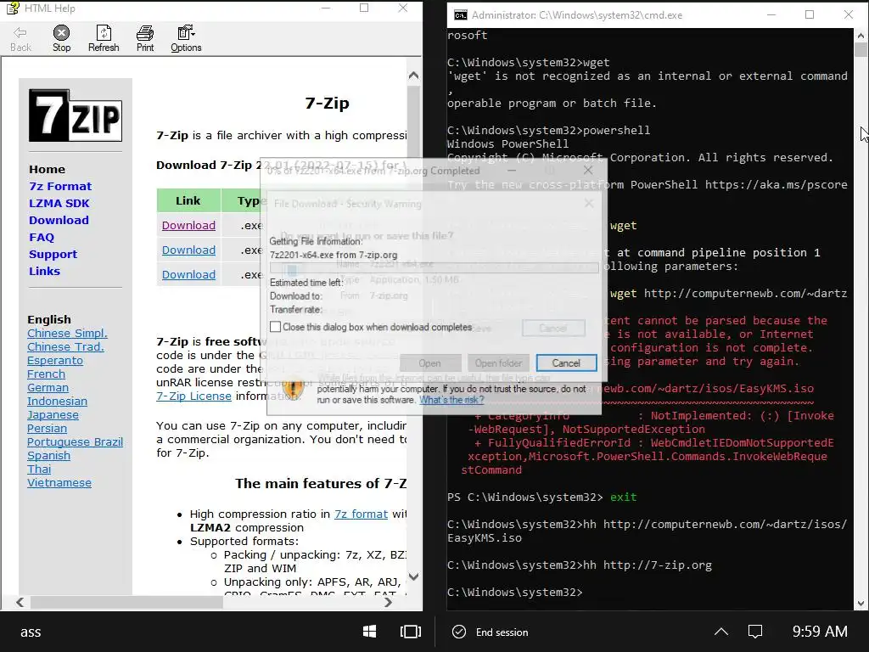
Task: Click the HTML Help title bar icon
Action: coord(12,8)
